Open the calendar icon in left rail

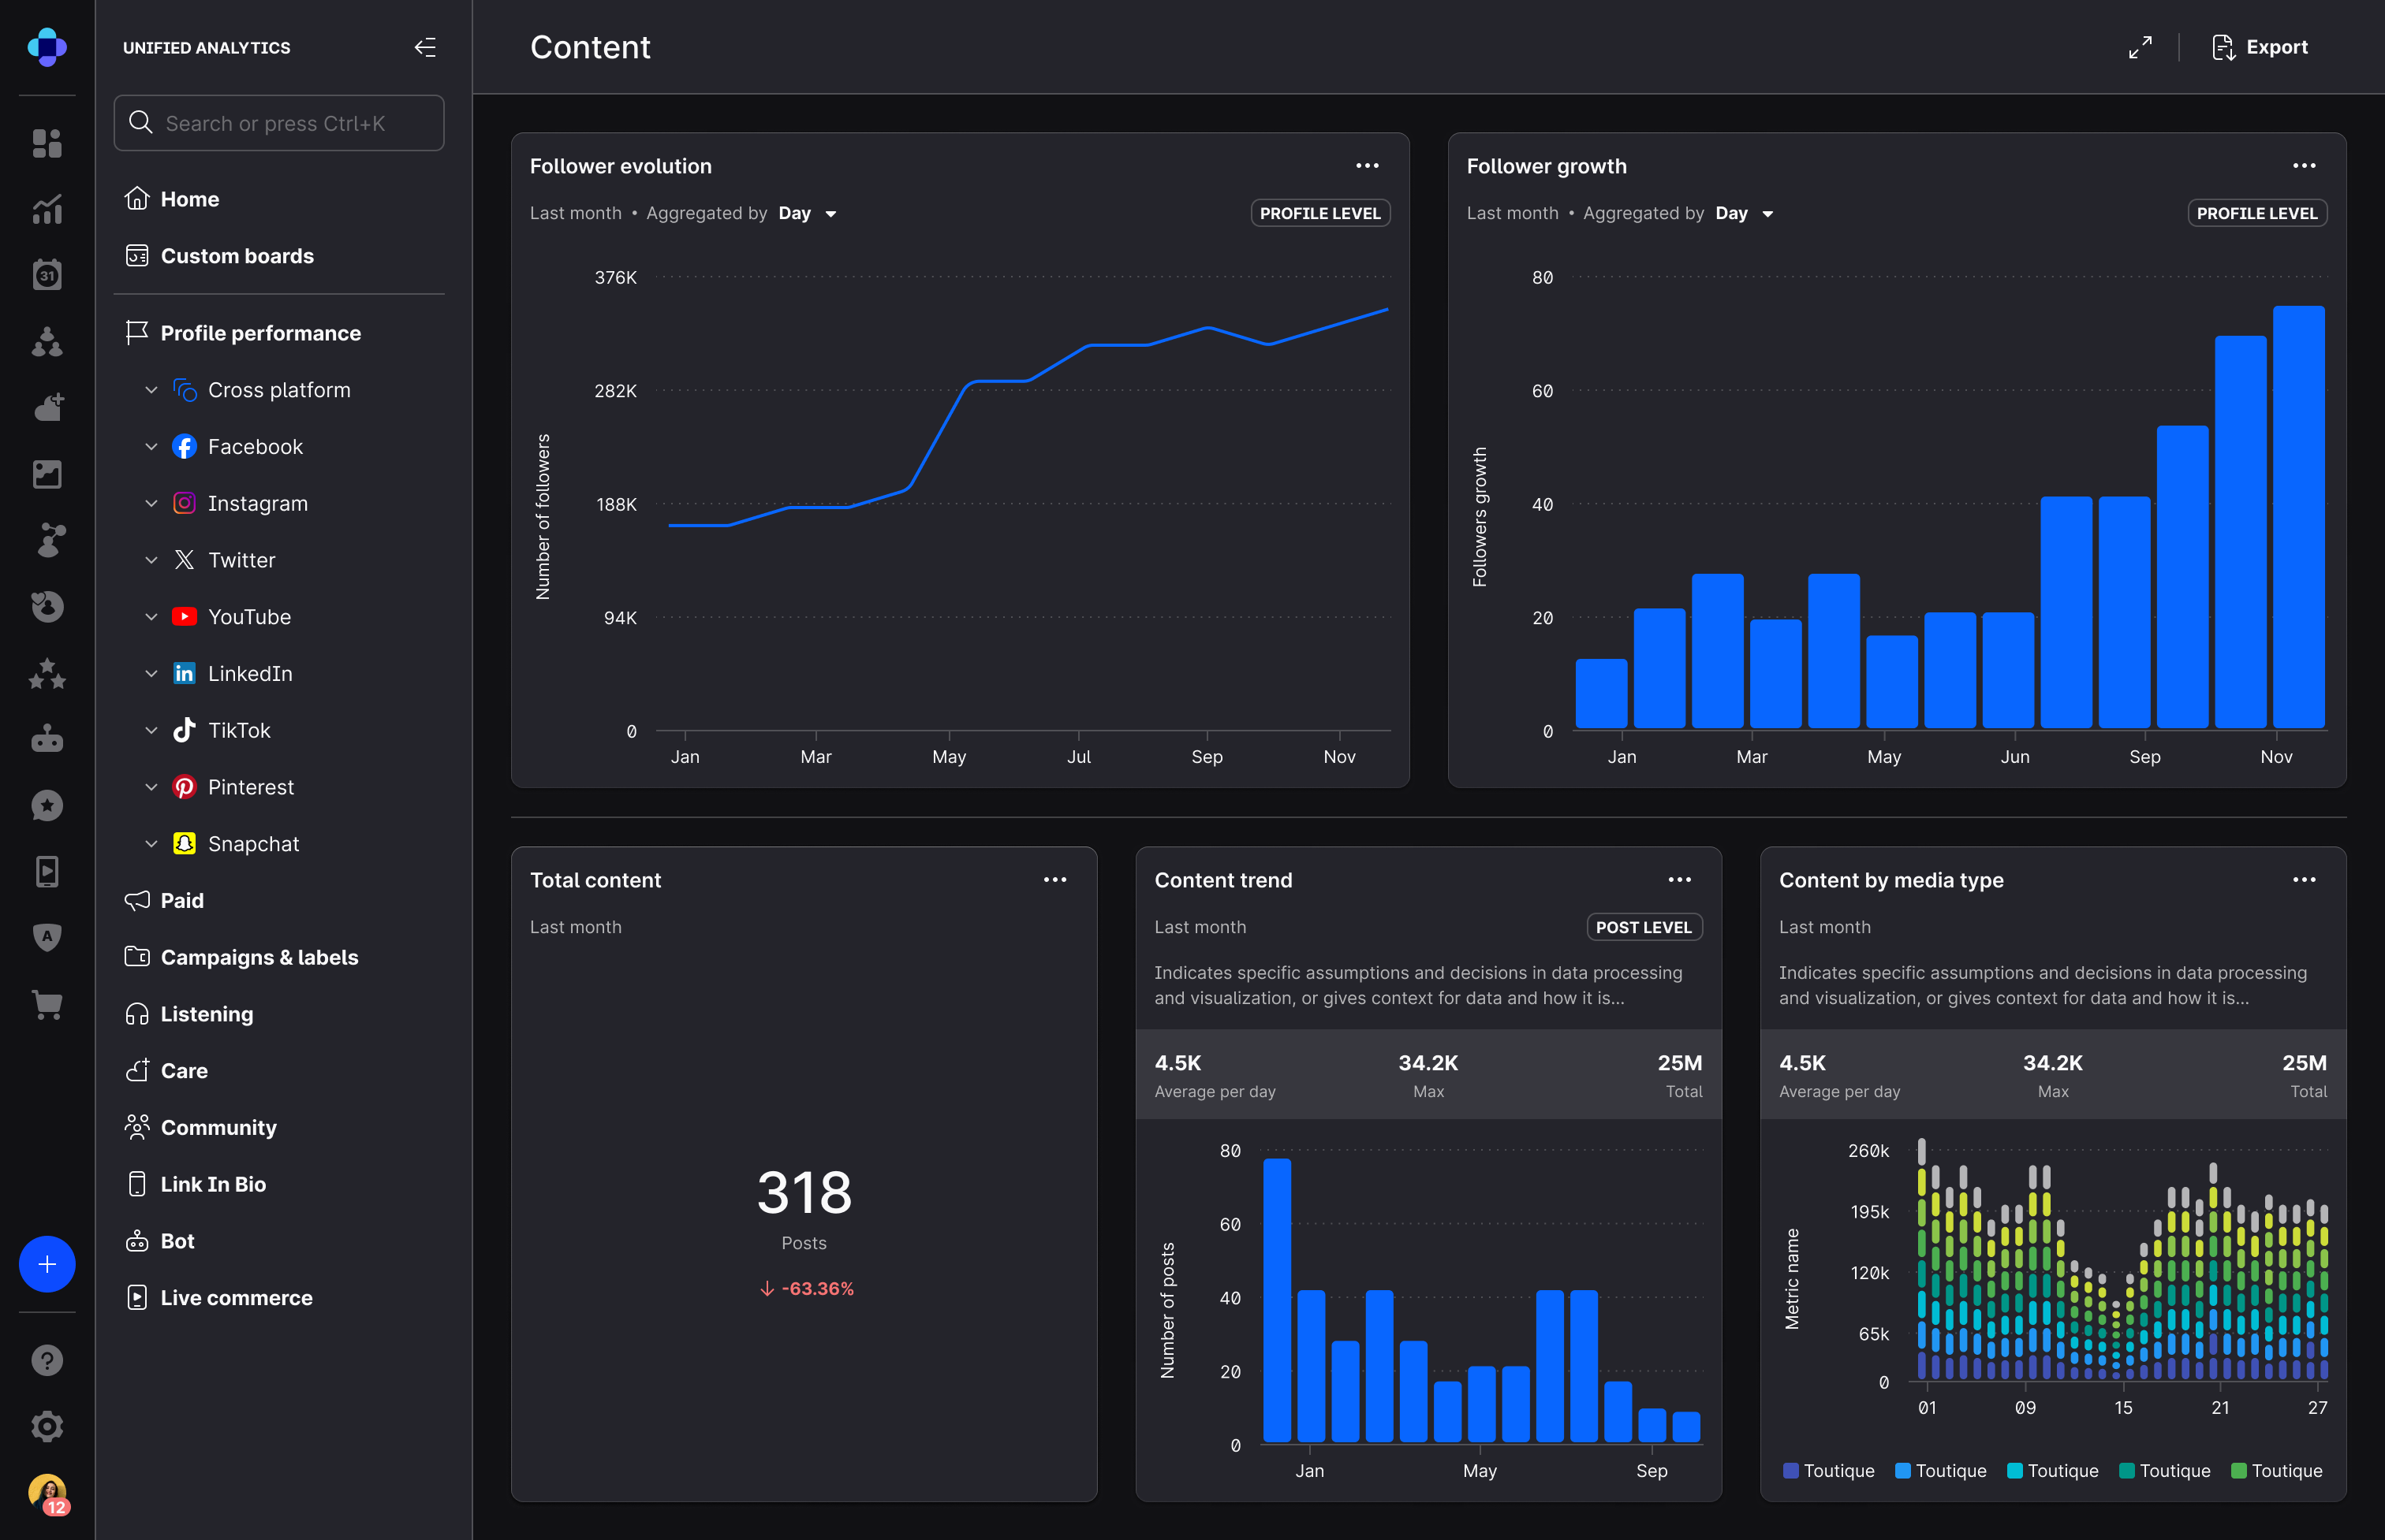point(47,275)
